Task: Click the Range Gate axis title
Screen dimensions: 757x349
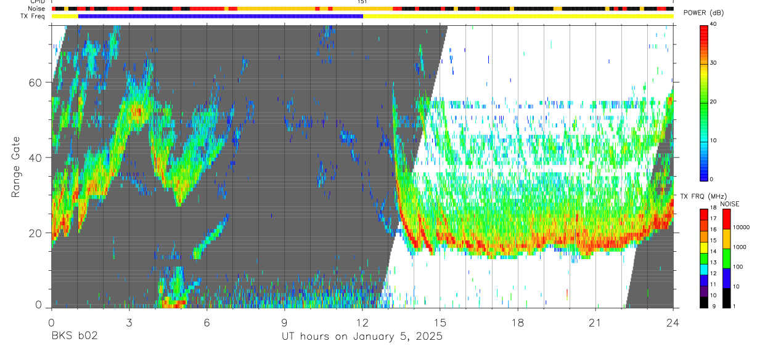Action: (x=16, y=166)
